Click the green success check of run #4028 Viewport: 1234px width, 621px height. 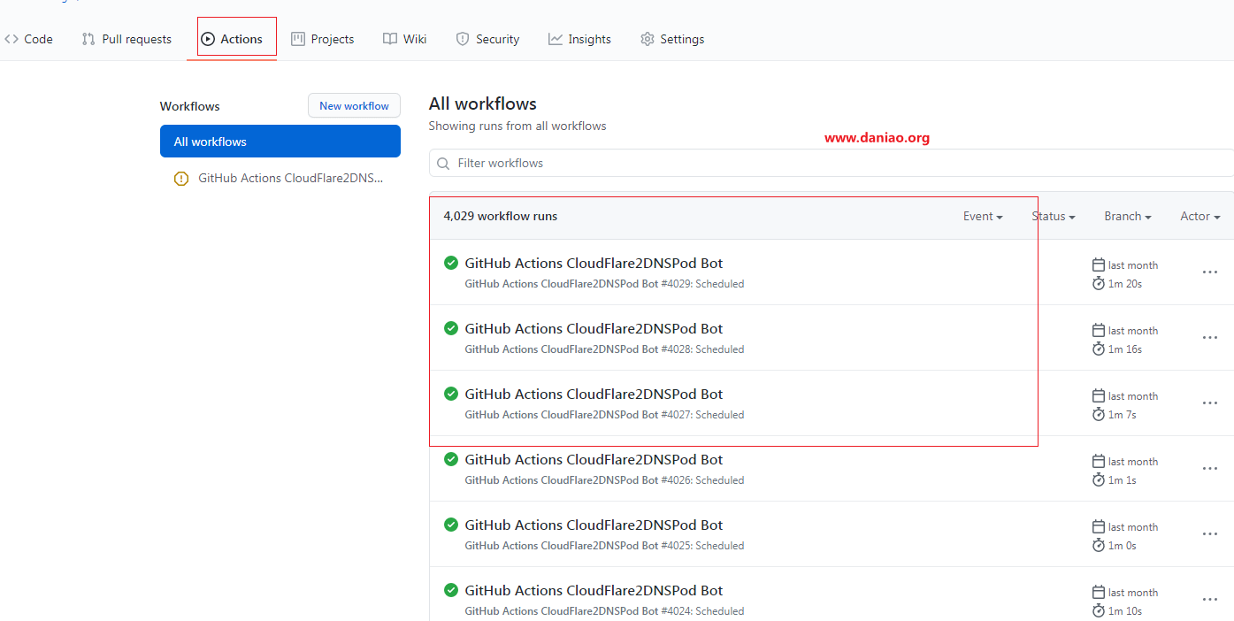point(451,328)
